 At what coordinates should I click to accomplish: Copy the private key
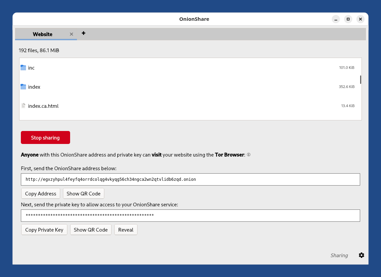tap(44, 230)
